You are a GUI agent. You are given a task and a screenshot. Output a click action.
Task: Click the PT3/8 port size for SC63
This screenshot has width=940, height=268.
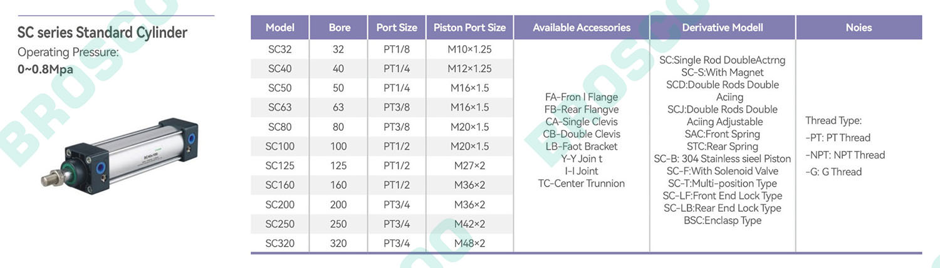pyautogui.click(x=397, y=108)
